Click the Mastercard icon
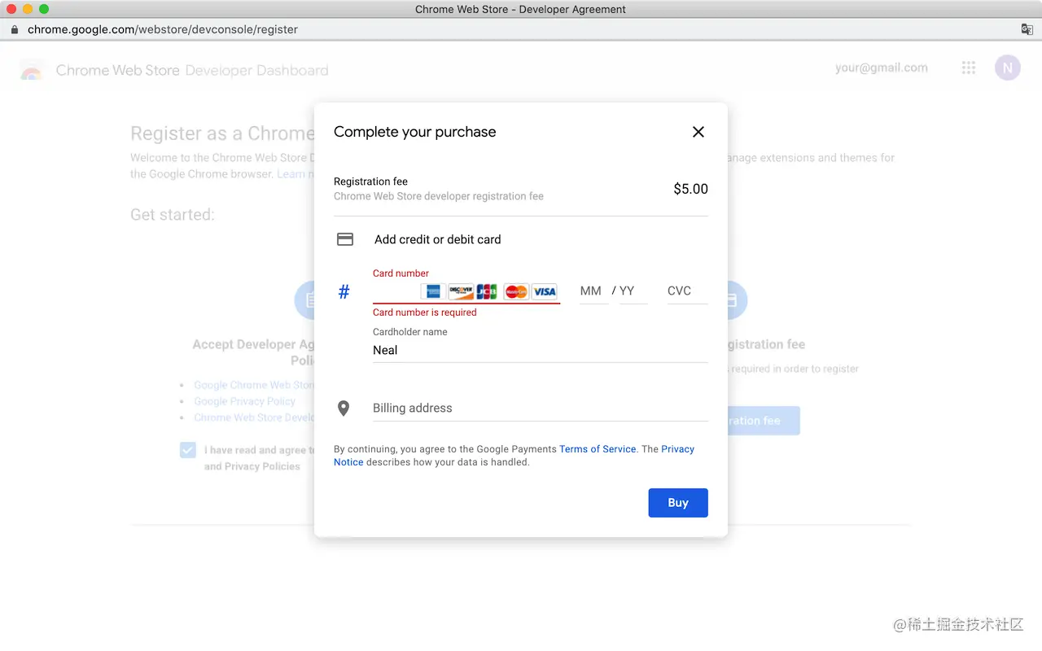Image resolution: width=1042 pixels, height=651 pixels. (x=516, y=291)
